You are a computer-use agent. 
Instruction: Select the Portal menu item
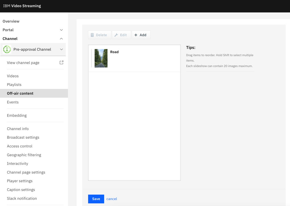pos(8,30)
